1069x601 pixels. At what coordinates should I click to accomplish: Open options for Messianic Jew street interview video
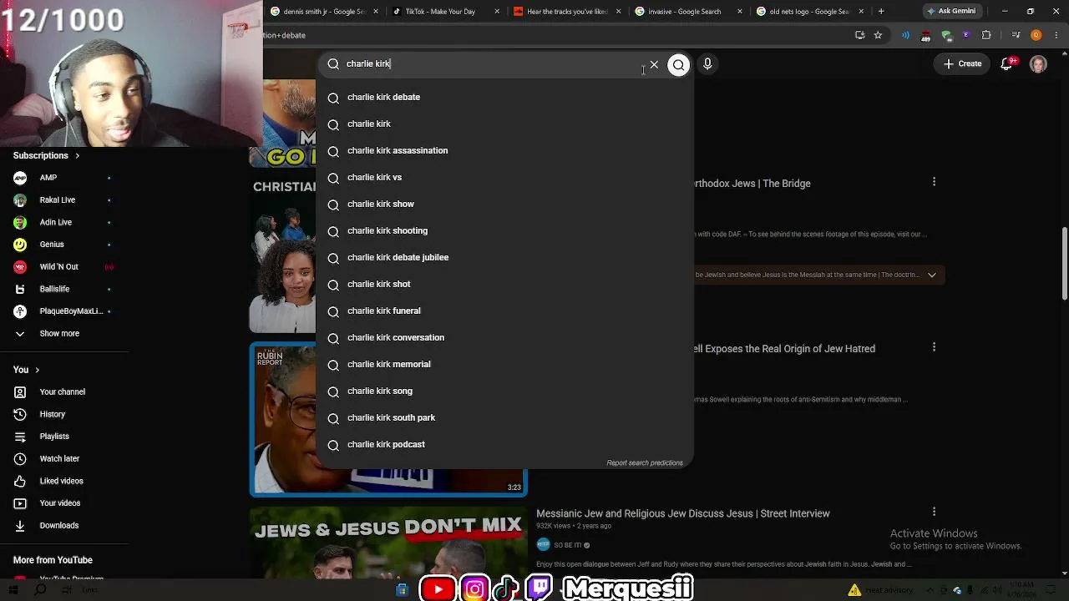click(934, 512)
